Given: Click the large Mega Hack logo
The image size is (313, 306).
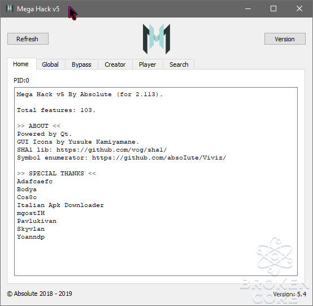Looking at the screenshot, I should [156, 39].
